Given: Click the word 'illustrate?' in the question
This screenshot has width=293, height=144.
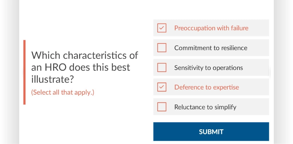Looking at the screenshot, I should (x=52, y=79).
